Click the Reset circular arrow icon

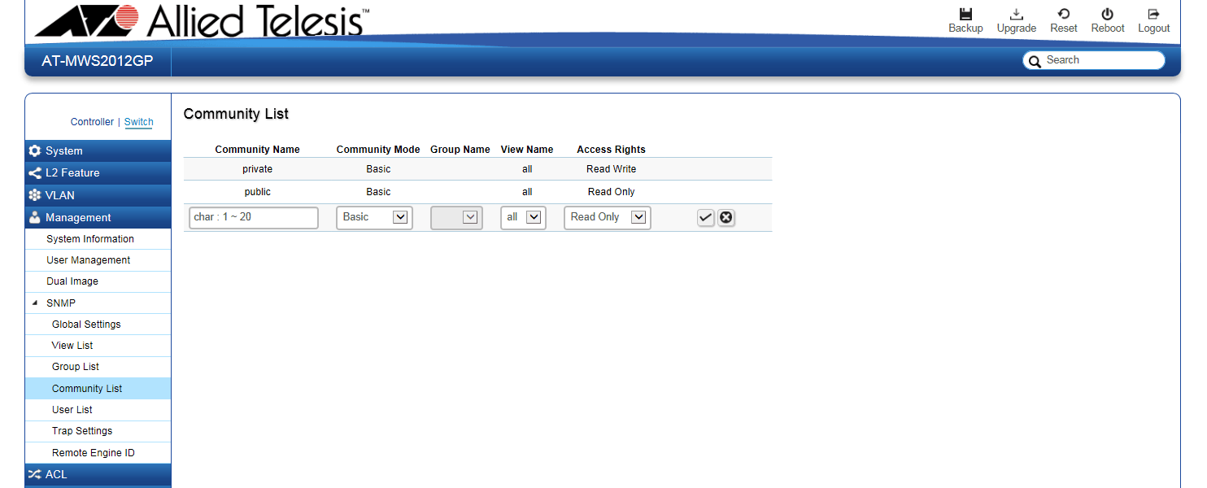pyautogui.click(x=1063, y=14)
